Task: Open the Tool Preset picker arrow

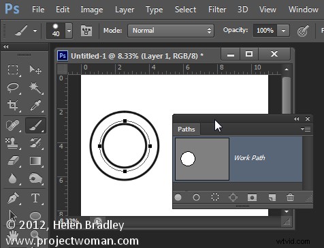Action: (35, 31)
